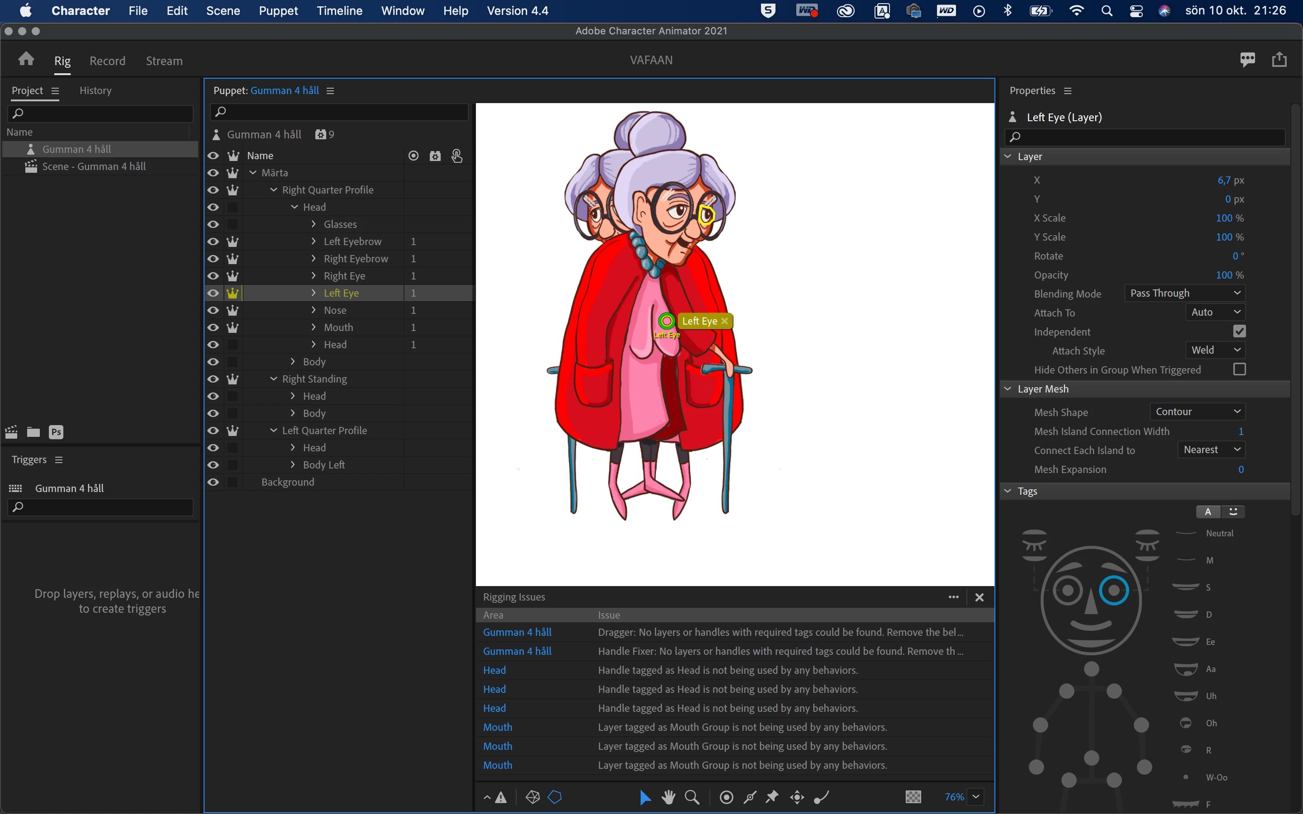Select the Stick tool
Viewport: 1303px width, 814px height.
point(750,797)
